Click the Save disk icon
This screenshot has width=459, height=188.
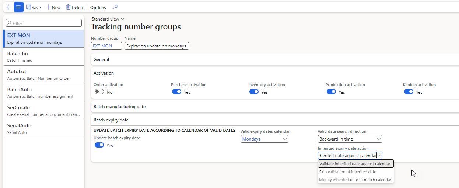tap(29, 7)
